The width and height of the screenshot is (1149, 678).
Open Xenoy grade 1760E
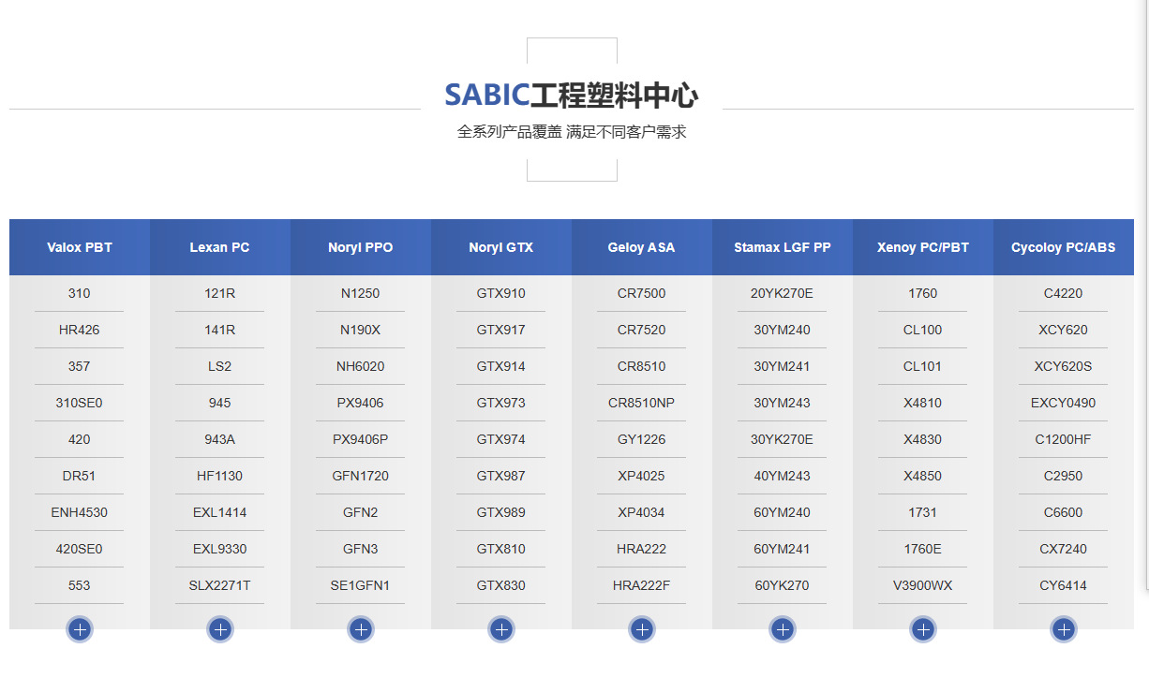tap(923, 549)
